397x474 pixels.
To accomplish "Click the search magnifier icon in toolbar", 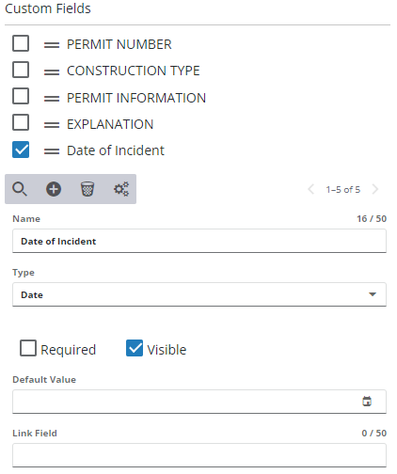I will [x=20, y=189].
